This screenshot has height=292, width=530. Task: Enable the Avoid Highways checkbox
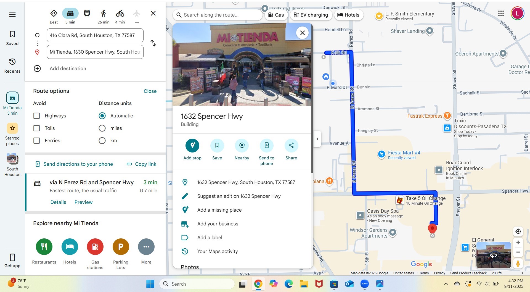coord(37,116)
